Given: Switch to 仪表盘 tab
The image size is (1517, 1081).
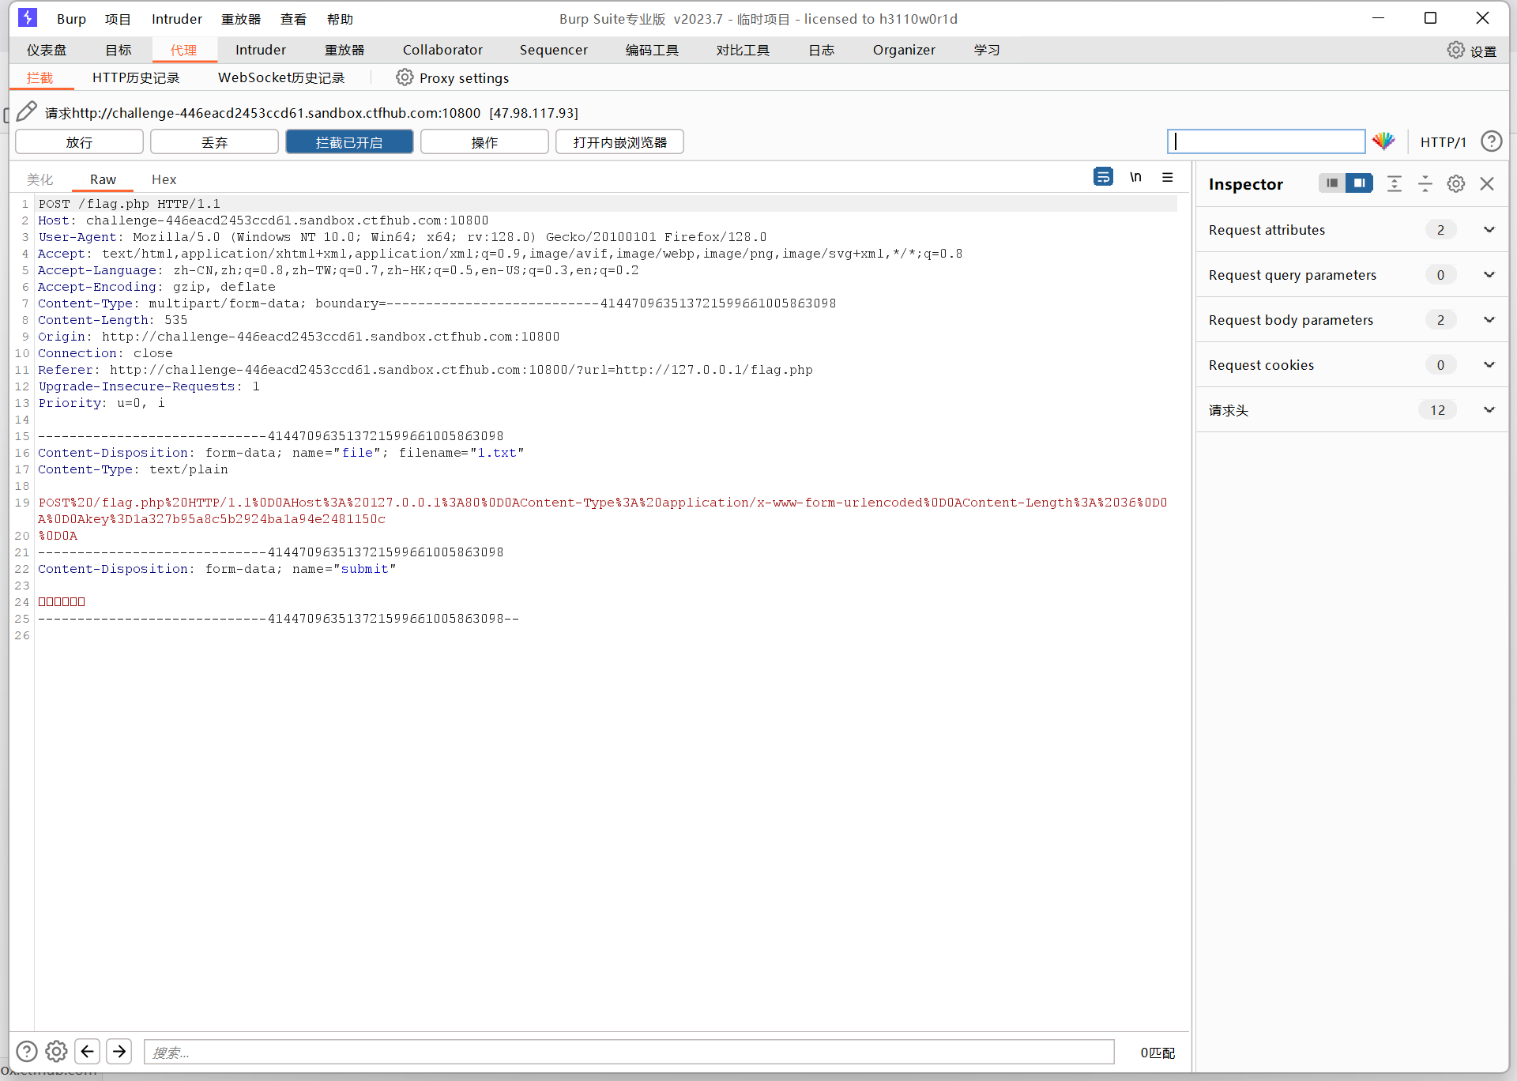Looking at the screenshot, I should pyautogui.click(x=47, y=50).
